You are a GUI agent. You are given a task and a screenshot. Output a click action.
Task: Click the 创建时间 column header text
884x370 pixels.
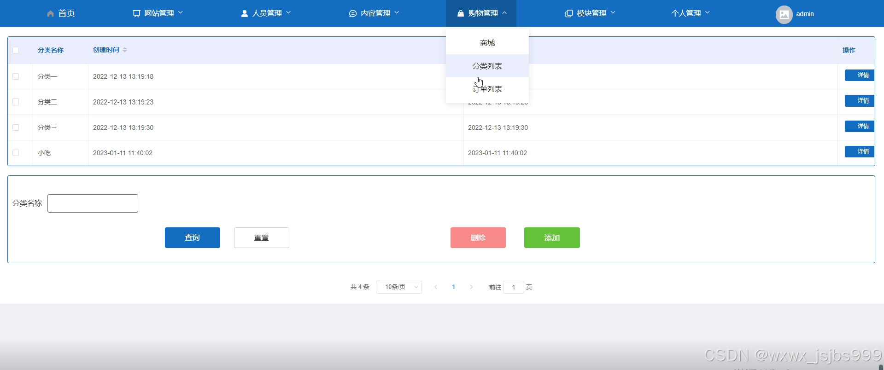click(x=106, y=50)
